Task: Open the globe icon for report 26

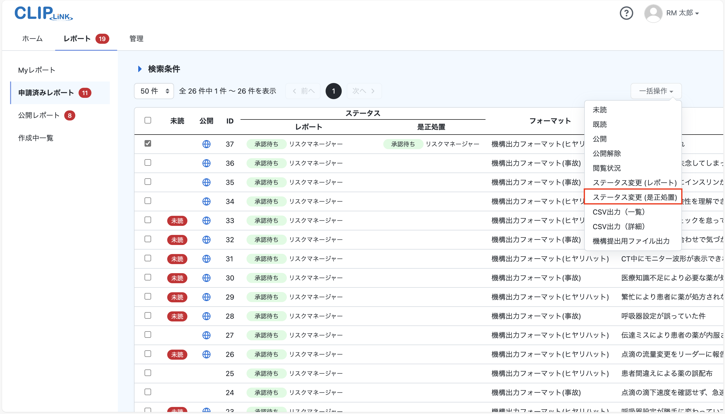Action: pyautogui.click(x=206, y=354)
